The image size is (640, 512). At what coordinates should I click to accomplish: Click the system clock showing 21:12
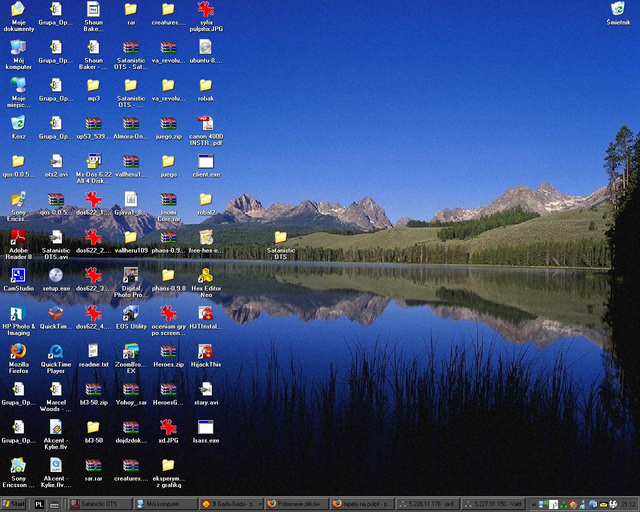pos(628,504)
